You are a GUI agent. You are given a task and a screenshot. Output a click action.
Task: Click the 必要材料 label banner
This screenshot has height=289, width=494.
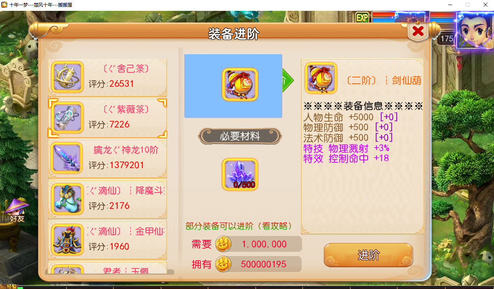point(240,136)
